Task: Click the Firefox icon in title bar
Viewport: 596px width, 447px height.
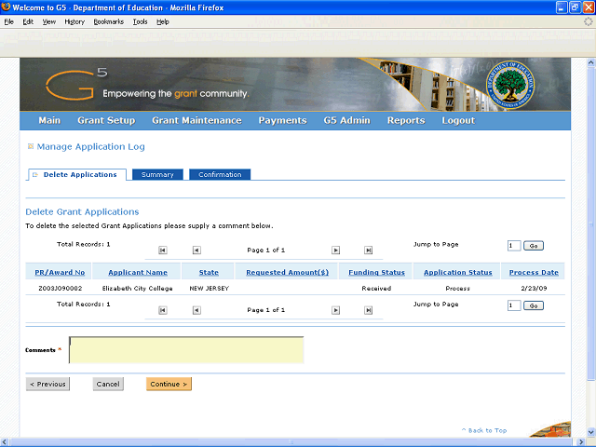Action: [x=6, y=7]
